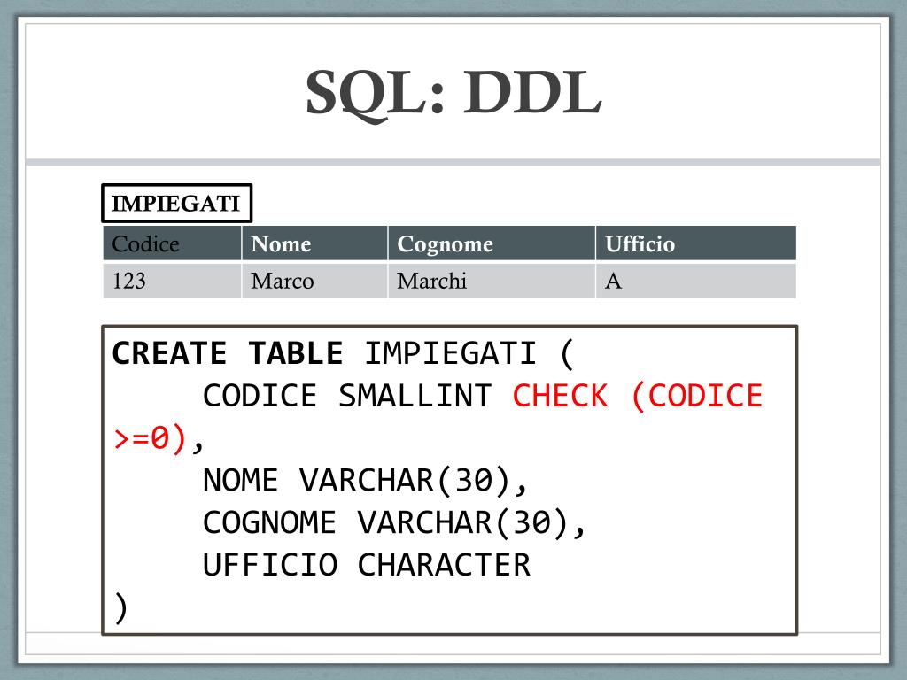
Task: Select the cell containing Marchi
Action: (x=491, y=281)
